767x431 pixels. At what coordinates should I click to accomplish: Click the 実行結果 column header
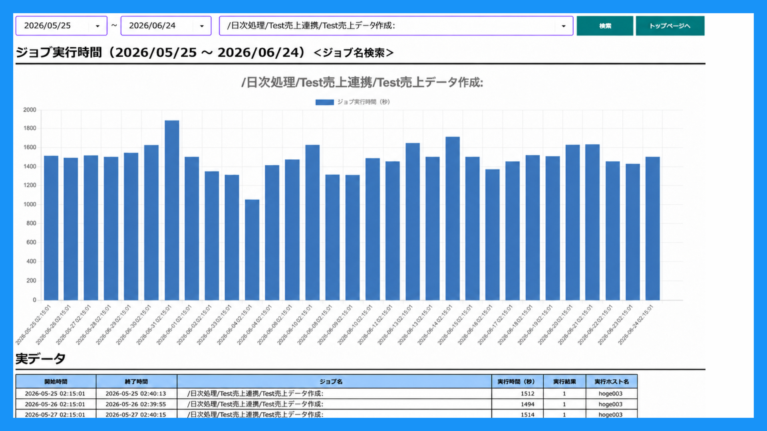tap(564, 382)
